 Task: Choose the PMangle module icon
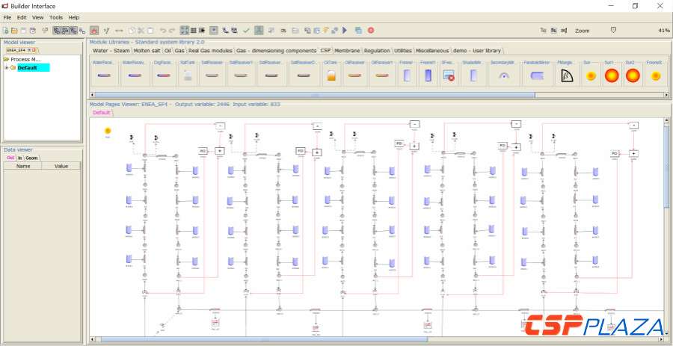pos(566,75)
